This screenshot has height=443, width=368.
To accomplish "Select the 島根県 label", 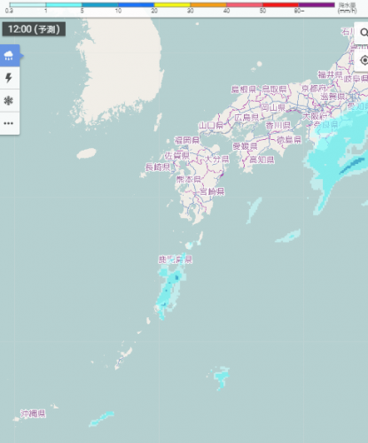I will click(x=244, y=89).
